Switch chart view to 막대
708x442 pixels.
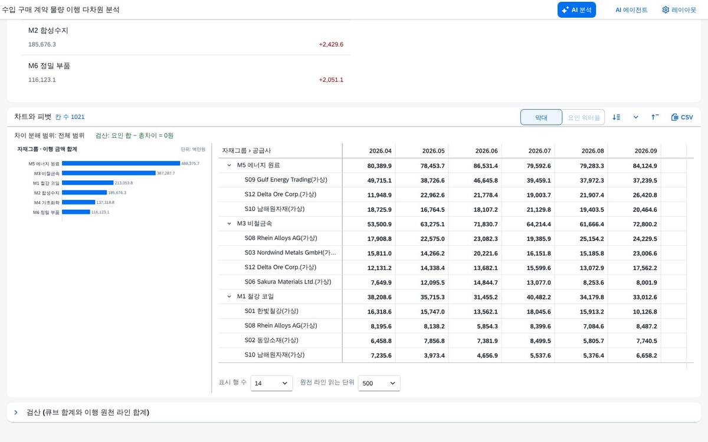(541, 117)
